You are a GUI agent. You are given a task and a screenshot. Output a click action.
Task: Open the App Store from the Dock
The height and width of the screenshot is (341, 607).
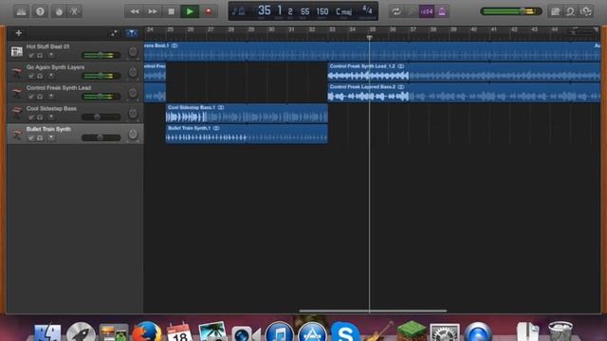312,332
